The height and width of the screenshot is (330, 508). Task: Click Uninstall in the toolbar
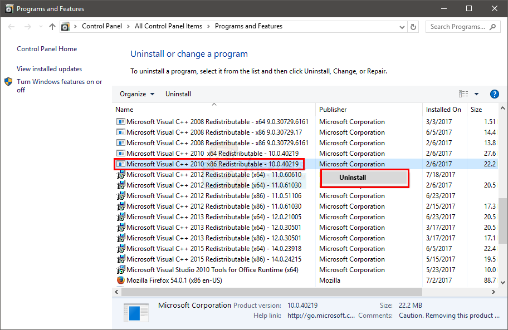point(178,94)
